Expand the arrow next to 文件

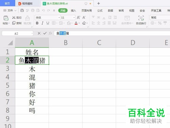15,11
